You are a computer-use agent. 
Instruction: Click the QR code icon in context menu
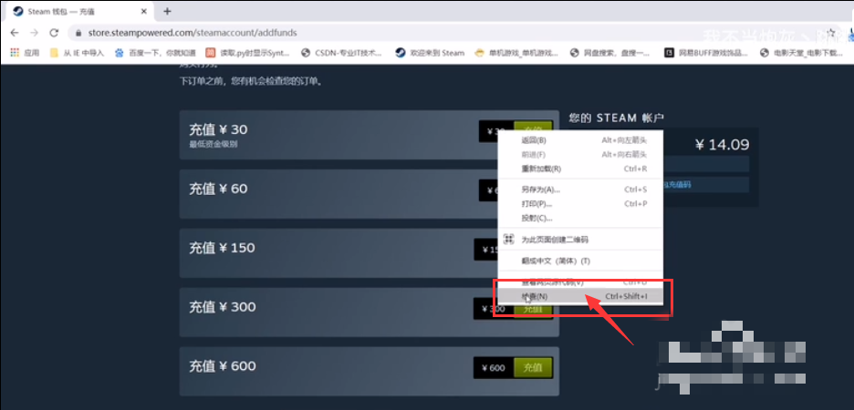tap(509, 240)
